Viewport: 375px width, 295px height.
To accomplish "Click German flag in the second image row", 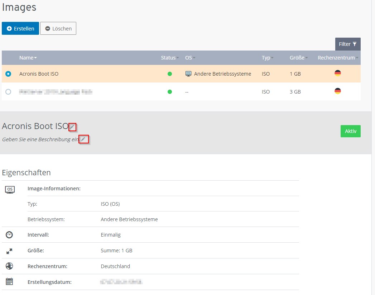I will pyautogui.click(x=337, y=91).
